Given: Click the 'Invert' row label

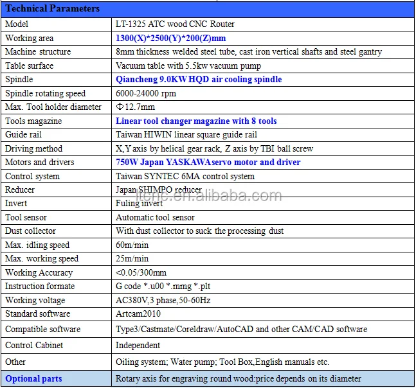Looking at the screenshot, I should tap(16, 204).
